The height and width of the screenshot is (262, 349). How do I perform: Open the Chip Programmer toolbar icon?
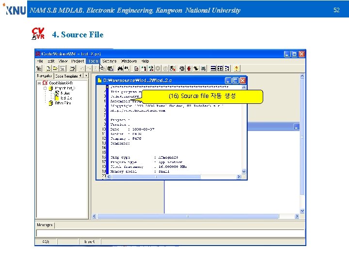196,68
